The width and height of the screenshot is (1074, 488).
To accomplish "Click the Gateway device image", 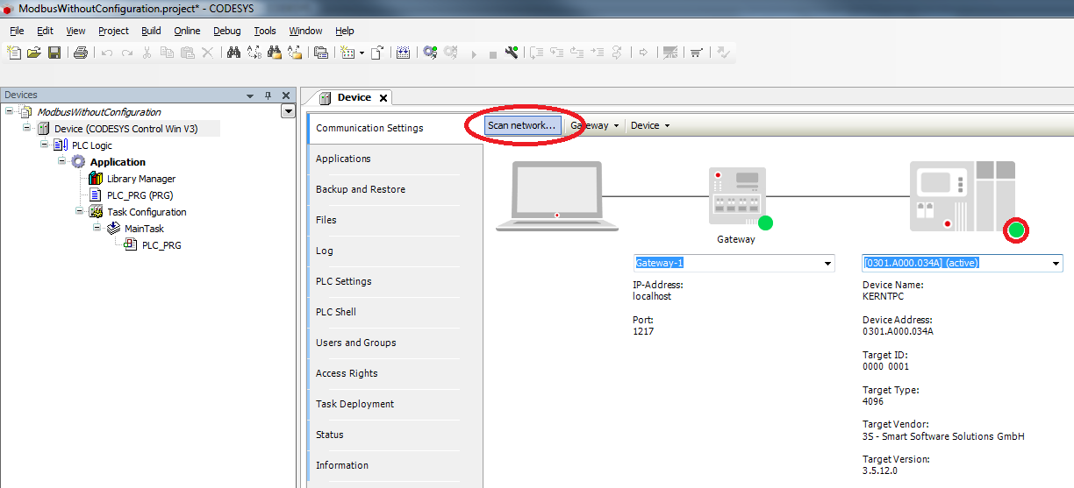I will (x=735, y=197).
